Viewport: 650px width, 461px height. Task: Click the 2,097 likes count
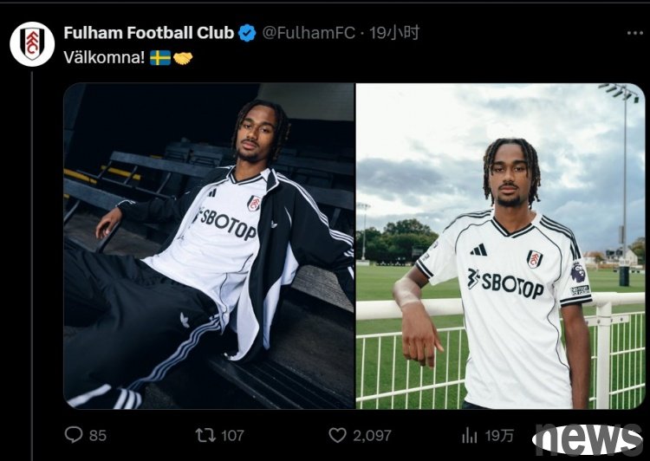coord(372,435)
